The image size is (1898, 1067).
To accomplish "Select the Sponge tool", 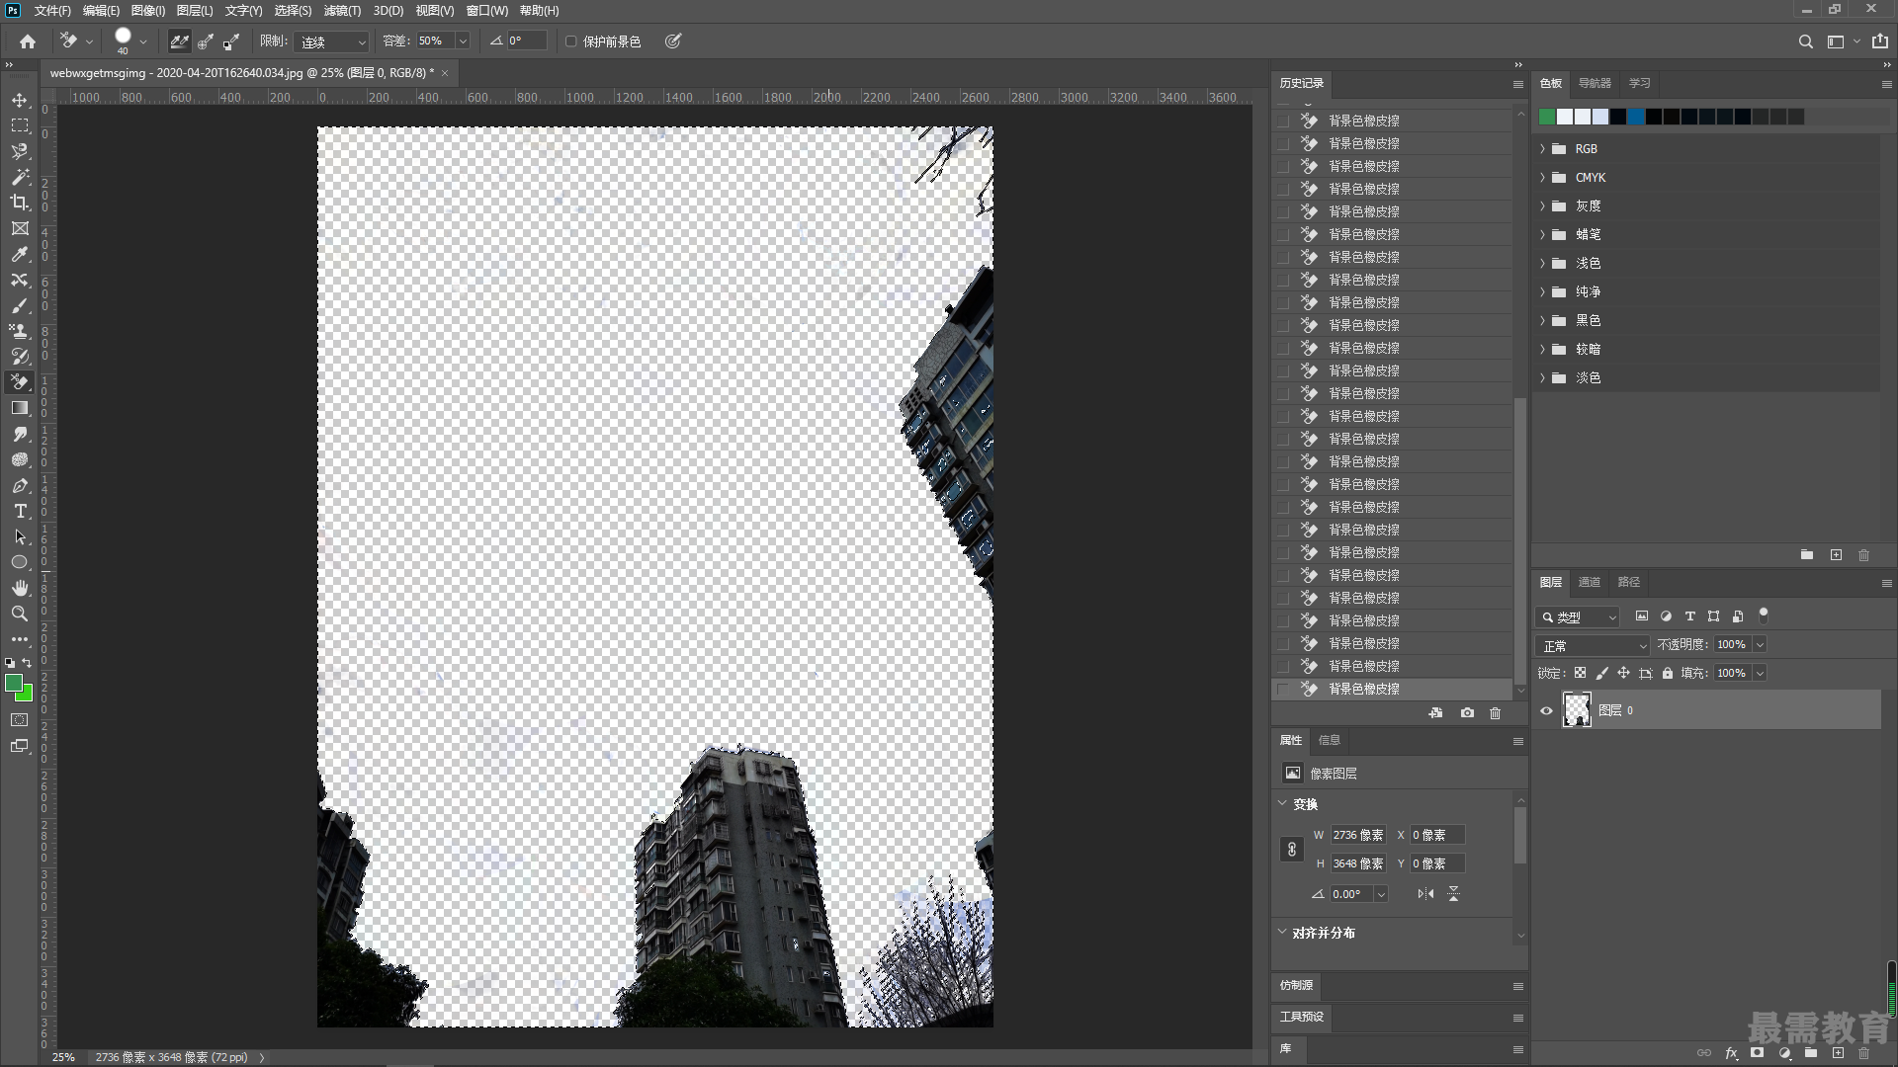I will coord(20,459).
